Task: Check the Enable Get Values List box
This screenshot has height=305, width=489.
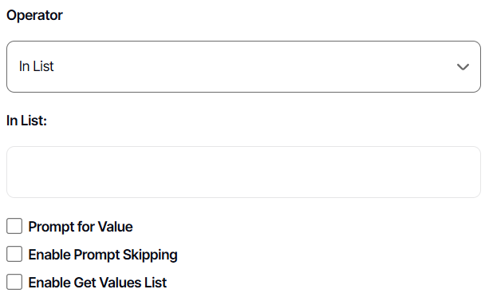Action: pos(14,282)
